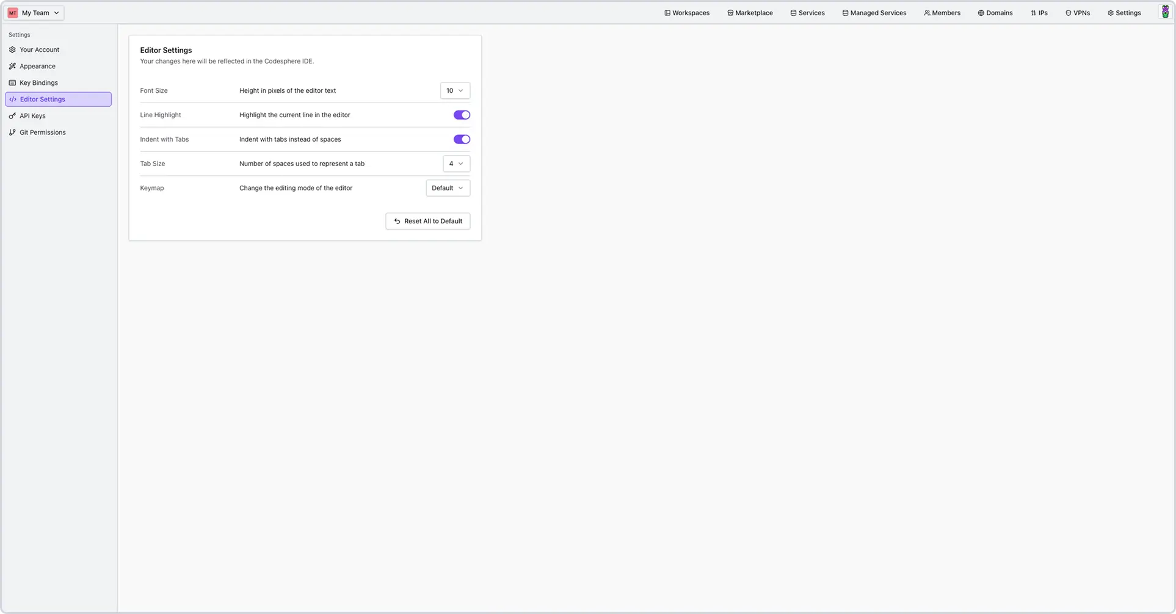Switch to the Appearance settings section
The width and height of the screenshot is (1176, 614).
[x=37, y=66]
